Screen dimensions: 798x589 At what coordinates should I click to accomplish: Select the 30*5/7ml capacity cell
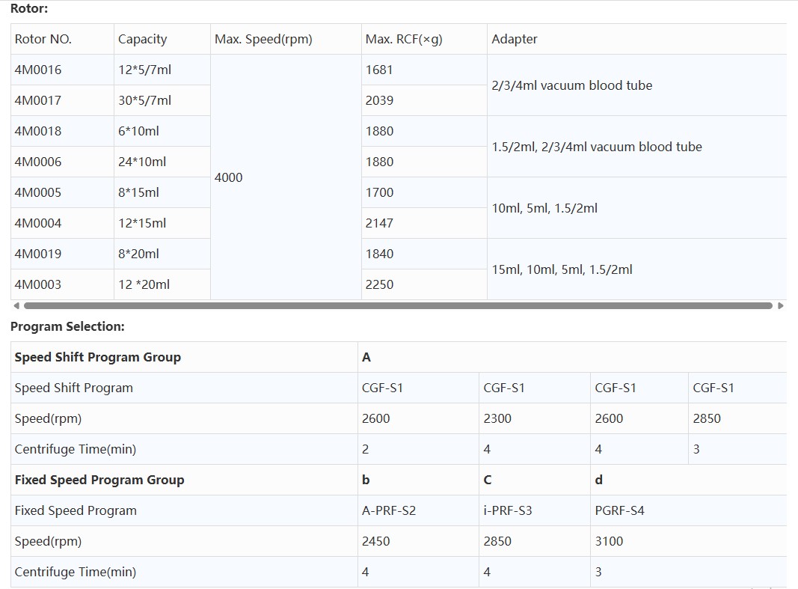[145, 100]
